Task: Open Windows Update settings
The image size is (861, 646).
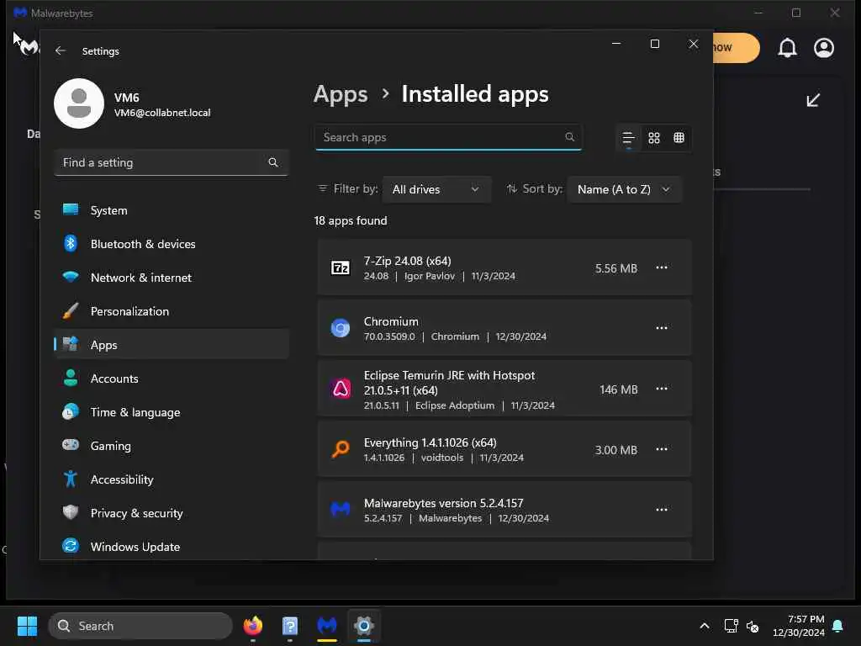Action: point(172,547)
